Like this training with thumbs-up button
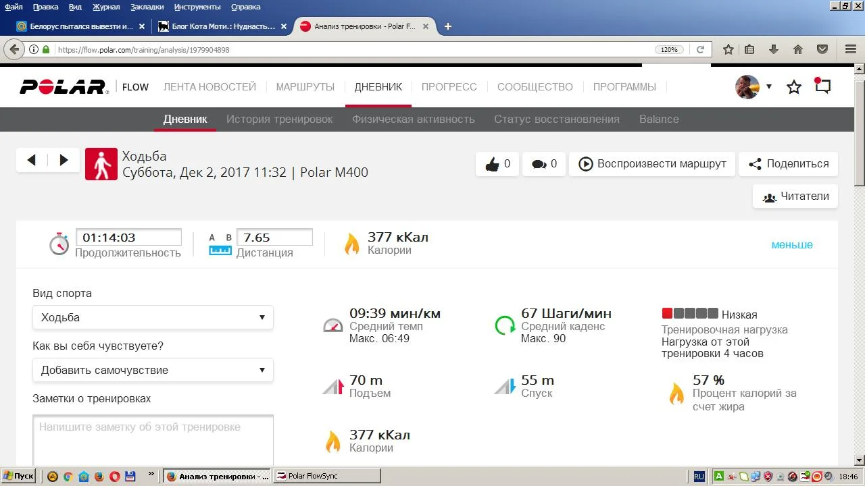This screenshot has height=486, width=865. click(x=497, y=163)
